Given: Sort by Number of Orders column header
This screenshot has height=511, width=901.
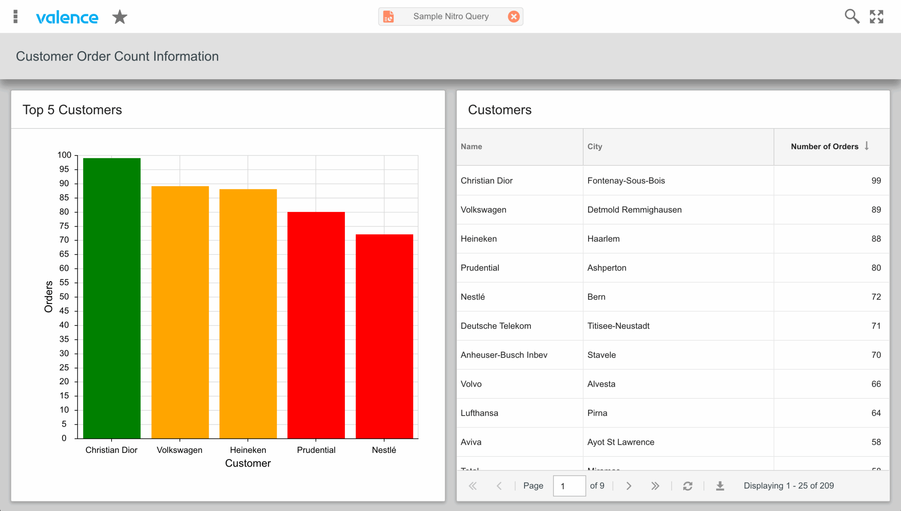Looking at the screenshot, I should click(x=832, y=147).
